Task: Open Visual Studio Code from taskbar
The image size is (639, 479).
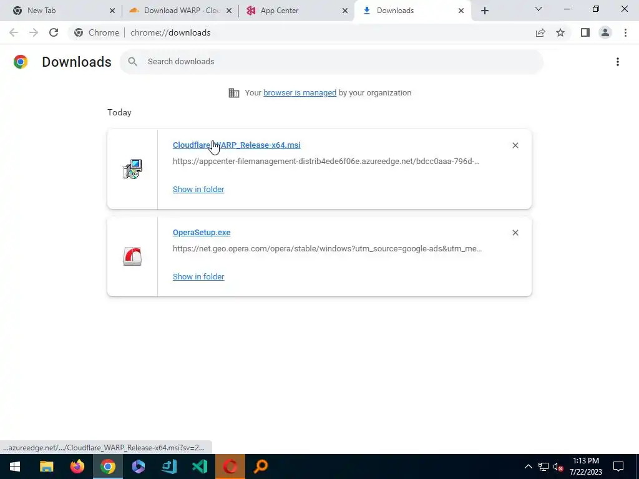Action: 200,467
